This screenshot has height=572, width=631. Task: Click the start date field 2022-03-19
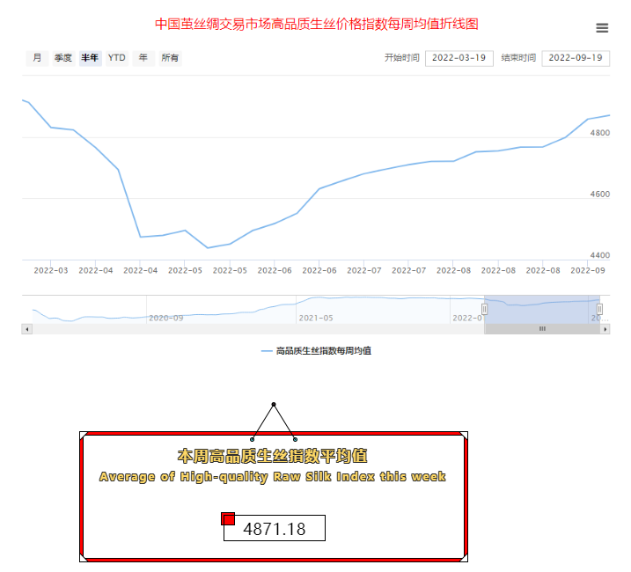pyautogui.click(x=459, y=58)
